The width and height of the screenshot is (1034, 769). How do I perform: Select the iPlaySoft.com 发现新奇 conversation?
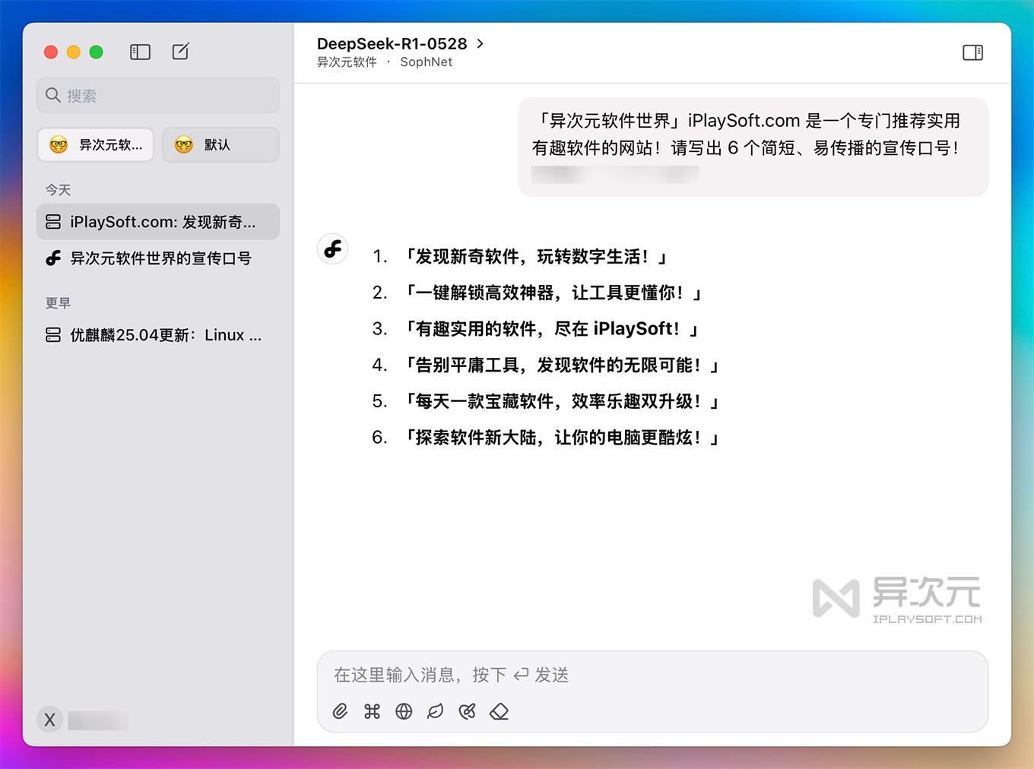click(x=157, y=221)
